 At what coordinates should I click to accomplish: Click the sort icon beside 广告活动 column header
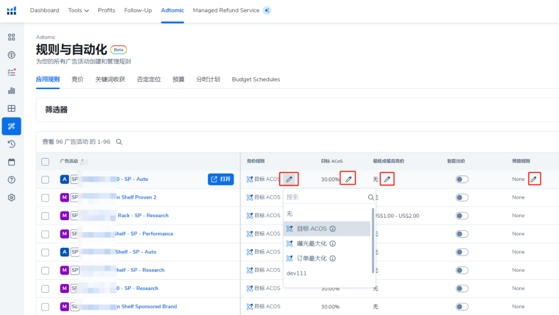82,161
